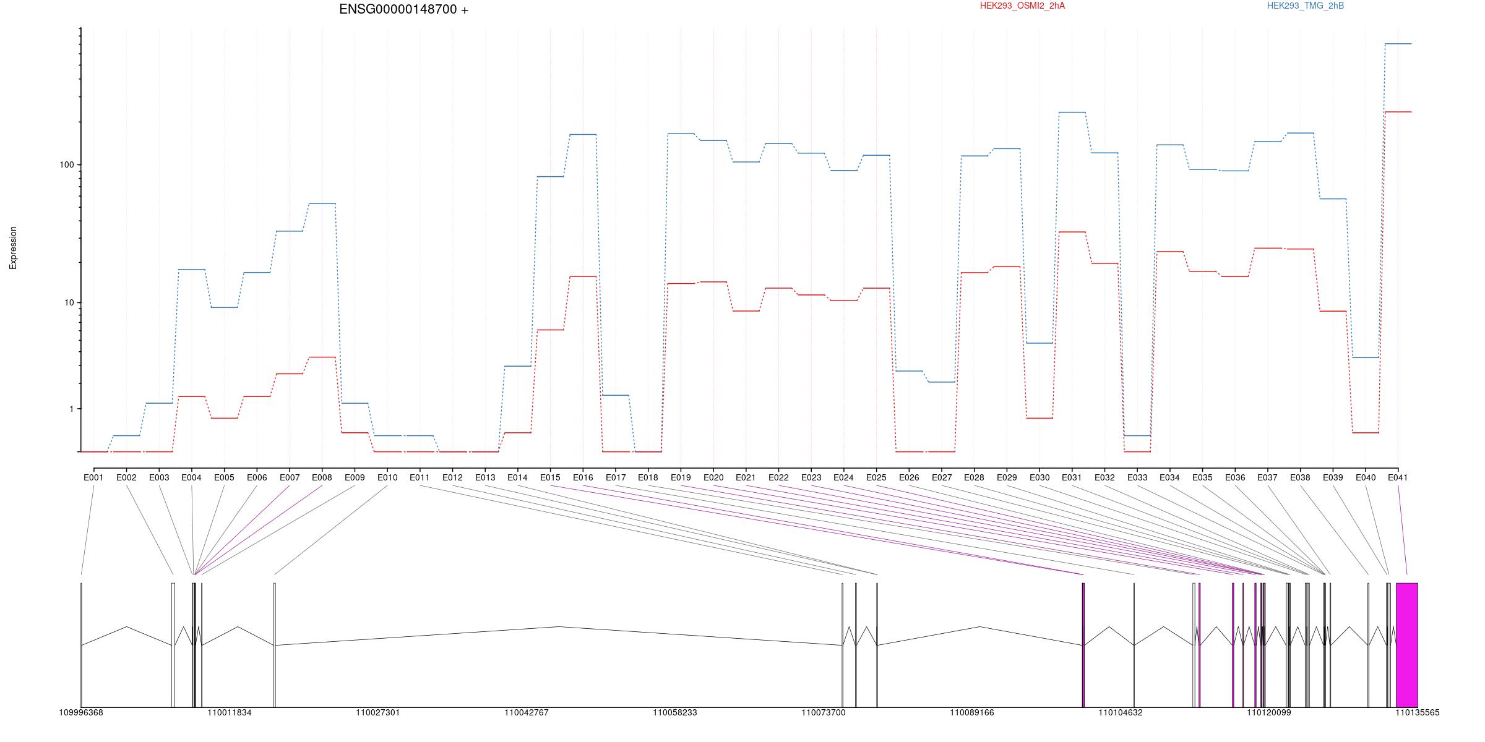Click exon label E014
Viewport: 1485px width, 742px height.
517,477
